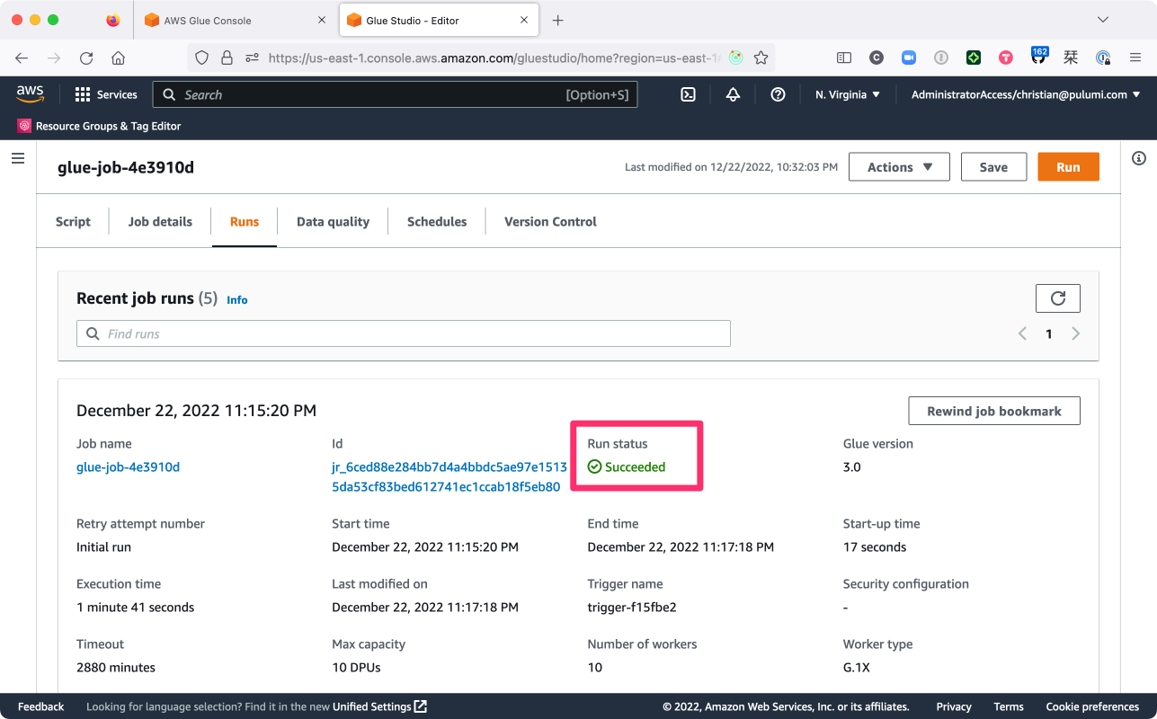The width and height of the screenshot is (1157, 719).
Task: Open the Services grid menu
Action: coord(106,94)
